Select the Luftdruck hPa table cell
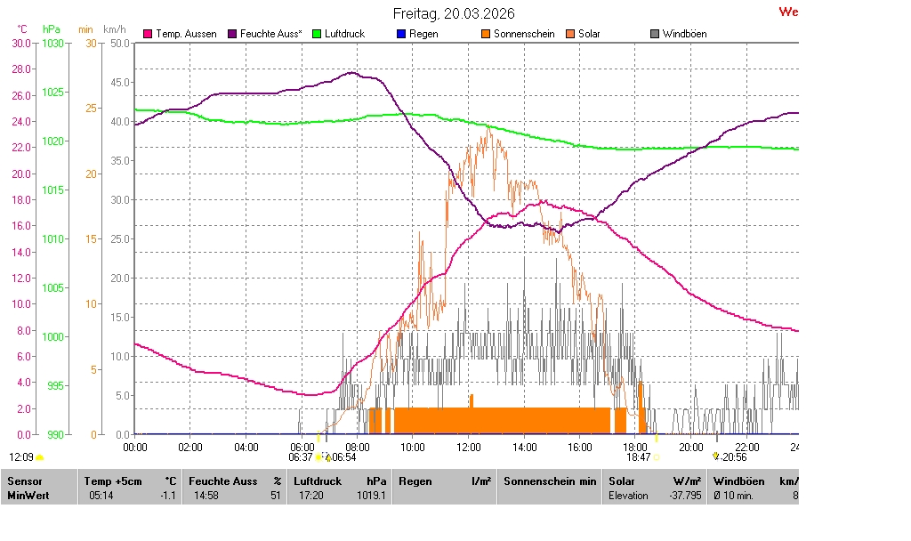Viewport: 911px width, 541px height. 338,488
